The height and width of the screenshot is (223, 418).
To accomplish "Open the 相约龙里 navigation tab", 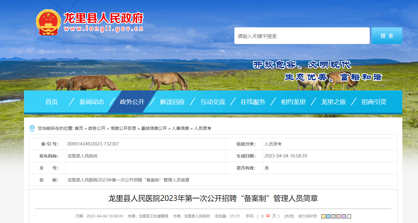I will tap(293, 102).
